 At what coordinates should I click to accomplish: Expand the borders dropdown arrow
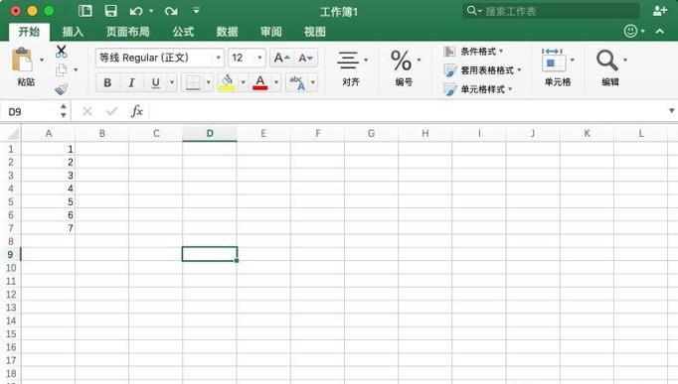tap(209, 82)
